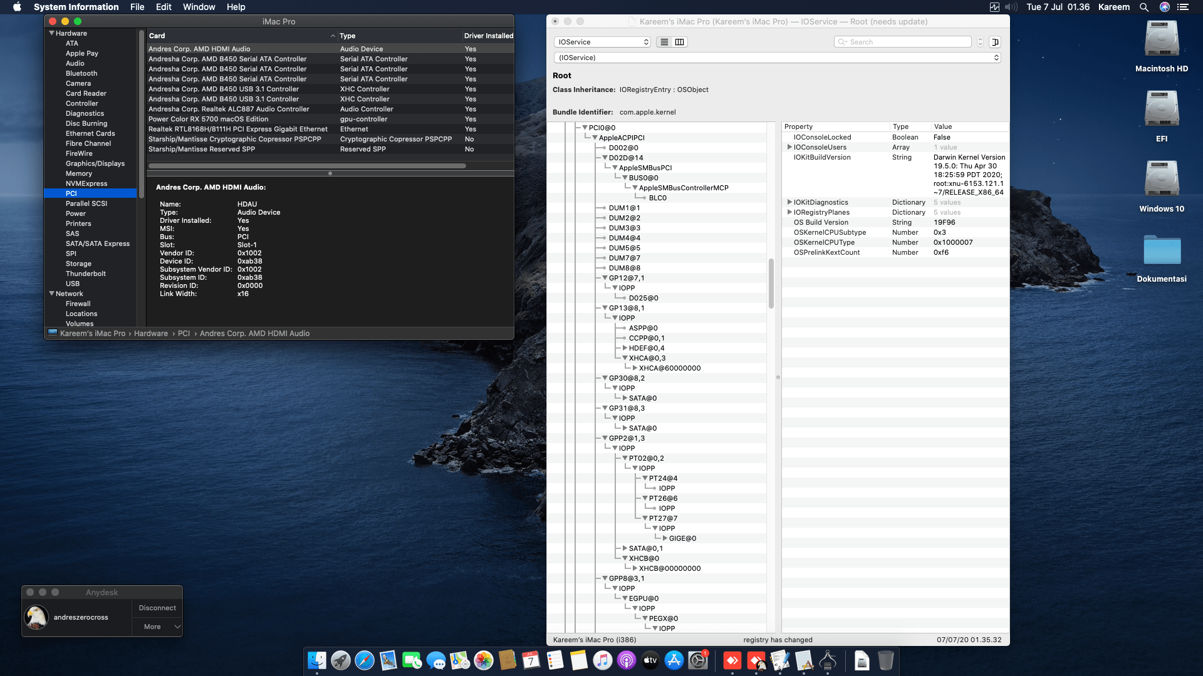The height and width of the screenshot is (676, 1203).
Task: Switch IORegistryExplorer to column view
Action: point(679,42)
